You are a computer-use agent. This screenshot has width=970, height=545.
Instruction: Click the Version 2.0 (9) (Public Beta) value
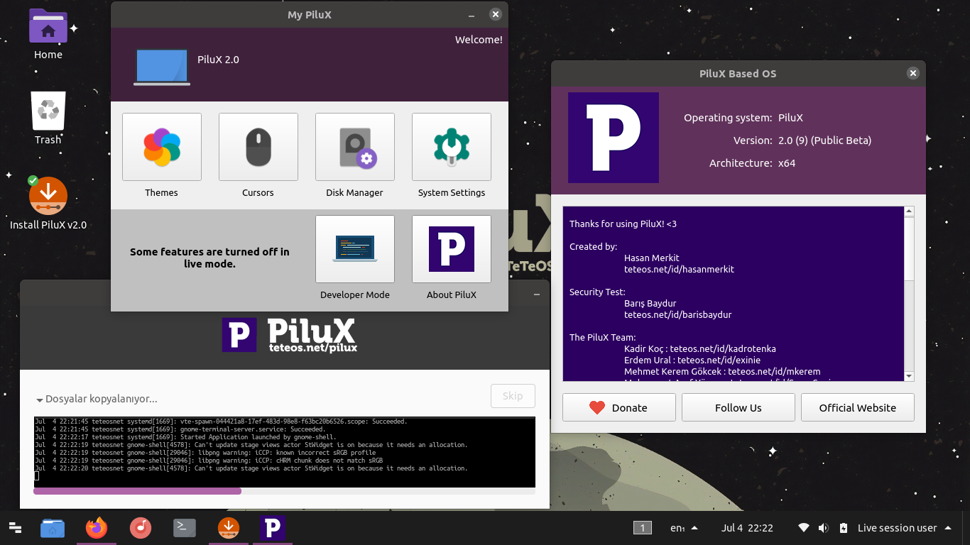click(x=824, y=141)
